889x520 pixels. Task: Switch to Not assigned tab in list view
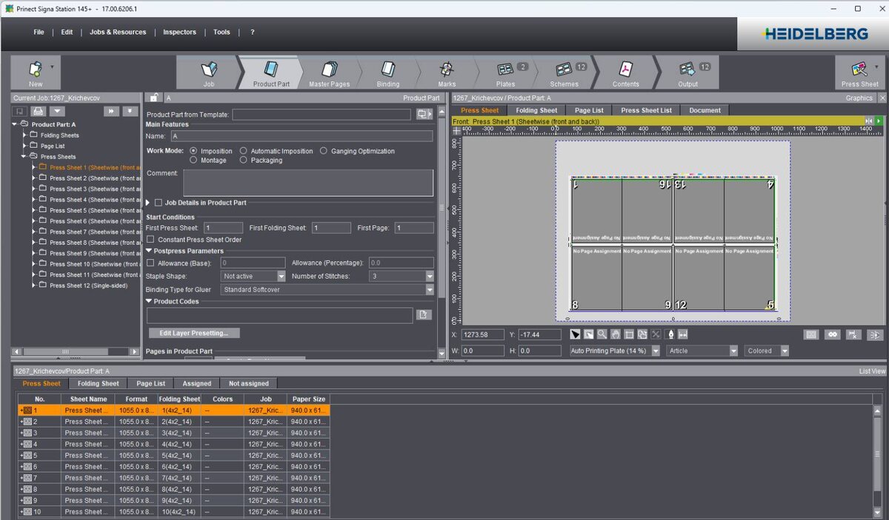pyautogui.click(x=248, y=384)
